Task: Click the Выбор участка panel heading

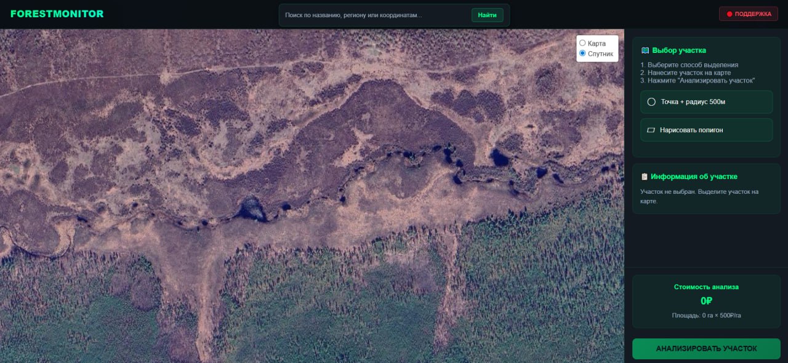Action: [x=679, y=50]
